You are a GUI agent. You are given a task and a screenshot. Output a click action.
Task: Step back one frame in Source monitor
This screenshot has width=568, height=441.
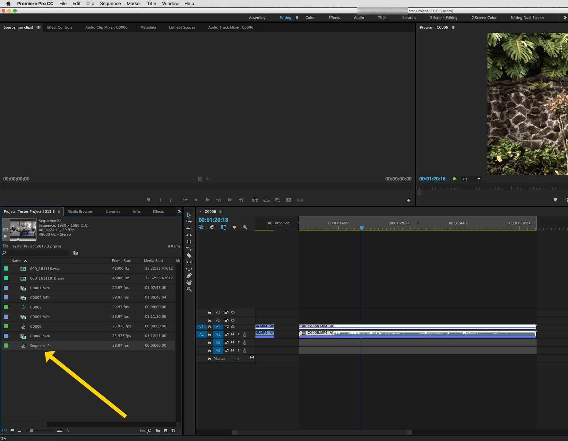pyautogui.click(x=196, y=200)
